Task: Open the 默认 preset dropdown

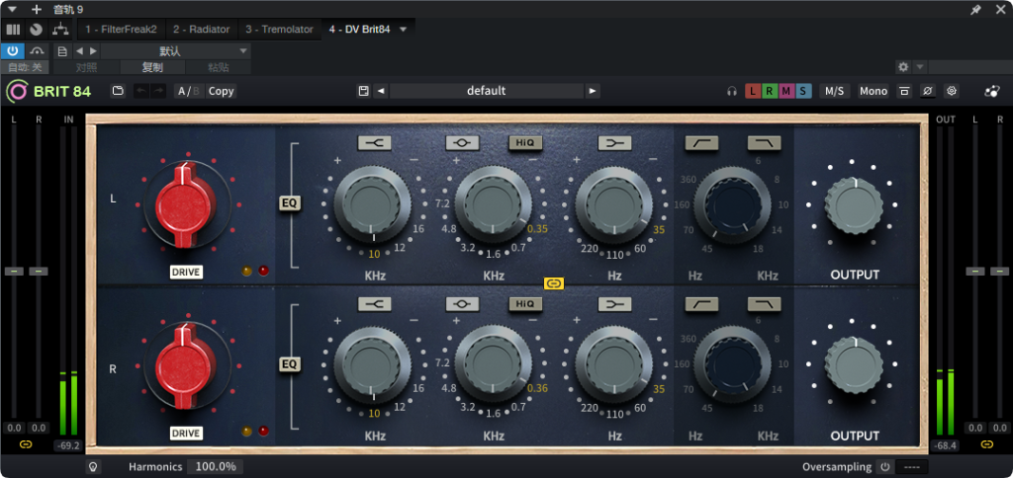Action: click(175, 51)
